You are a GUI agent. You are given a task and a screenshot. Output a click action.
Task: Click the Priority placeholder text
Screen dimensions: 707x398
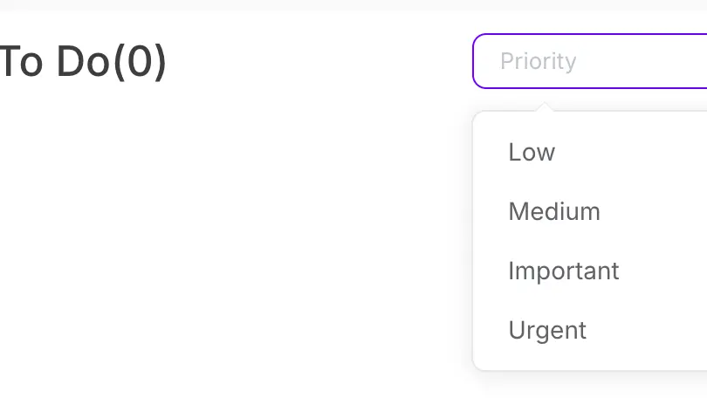pyautogui.click(x=538, y=61)
